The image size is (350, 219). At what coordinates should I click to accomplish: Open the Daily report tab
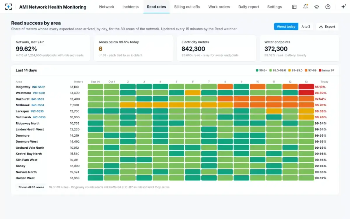click(249, 7)
